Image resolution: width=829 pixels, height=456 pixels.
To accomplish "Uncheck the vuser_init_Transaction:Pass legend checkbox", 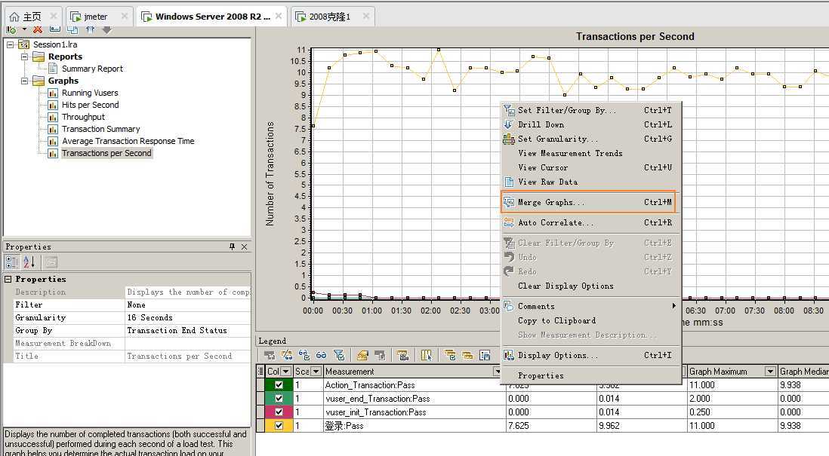I will [x=279, y=412].
